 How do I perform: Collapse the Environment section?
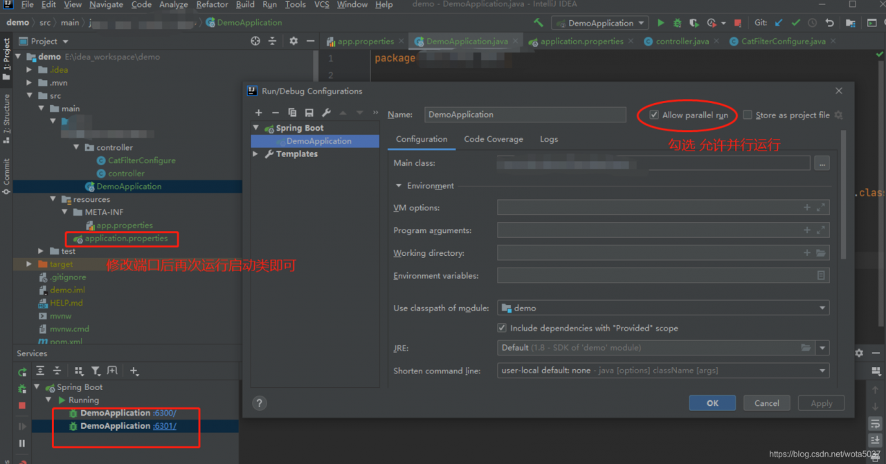(399, 185)
